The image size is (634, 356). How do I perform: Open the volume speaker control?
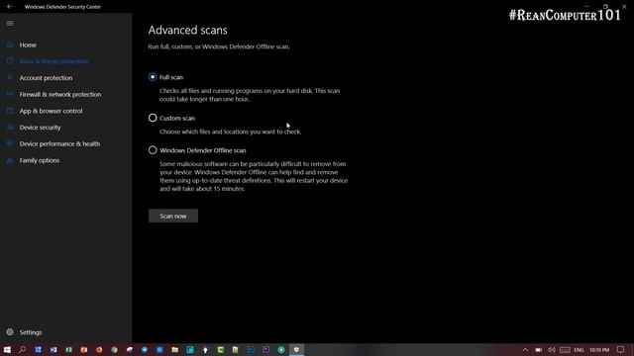tap(552, 349)
